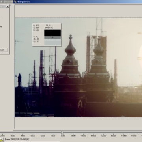Jump to frame 13000 on the timeline
This screenshot has width=142, height=142.
click(114, 136)
